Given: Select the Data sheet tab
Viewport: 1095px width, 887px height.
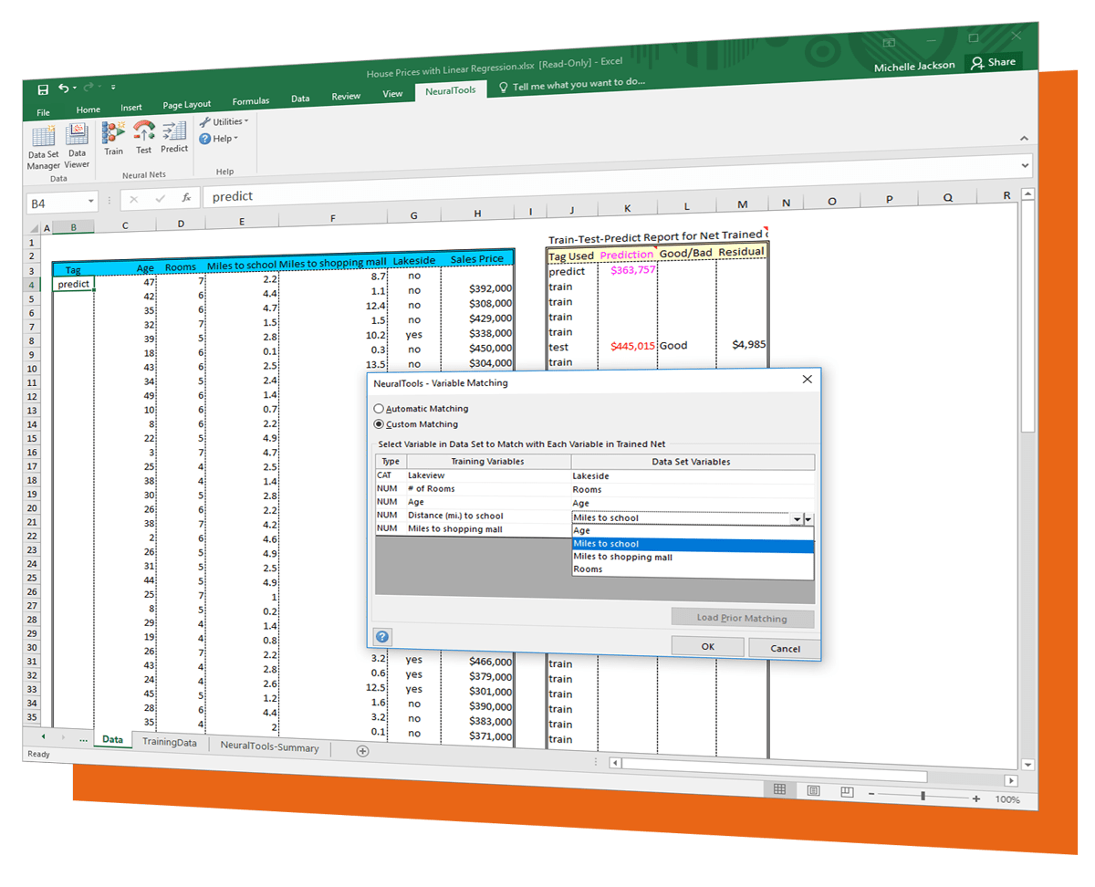Looking at the screenshot, I should click(x=113, y=740).
